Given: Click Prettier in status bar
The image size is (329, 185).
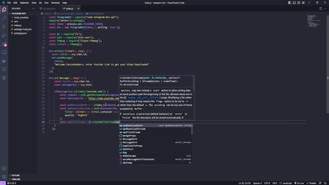Looking at the screenshot, I should (312, 183).
